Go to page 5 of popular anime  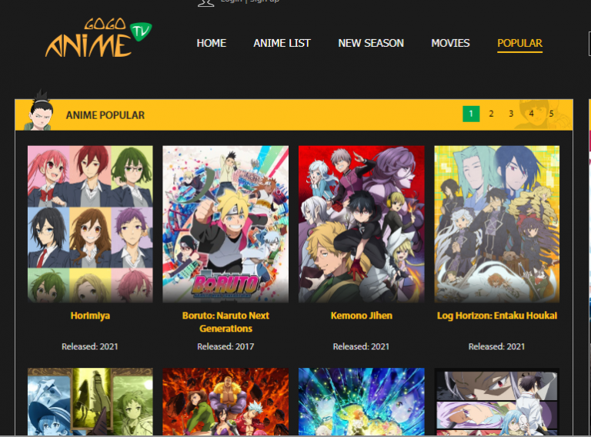pyautogui.click(x=551, y=114)
